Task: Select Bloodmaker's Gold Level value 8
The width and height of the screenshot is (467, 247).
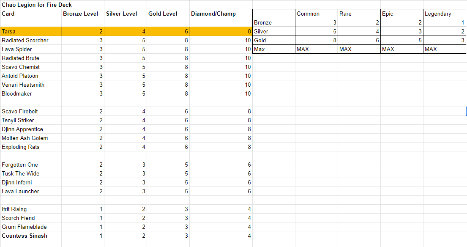Action: tap(168, 93)
